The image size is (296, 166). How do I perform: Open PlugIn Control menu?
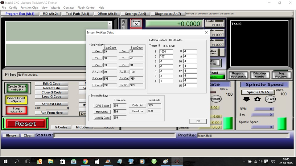(86, 7)
